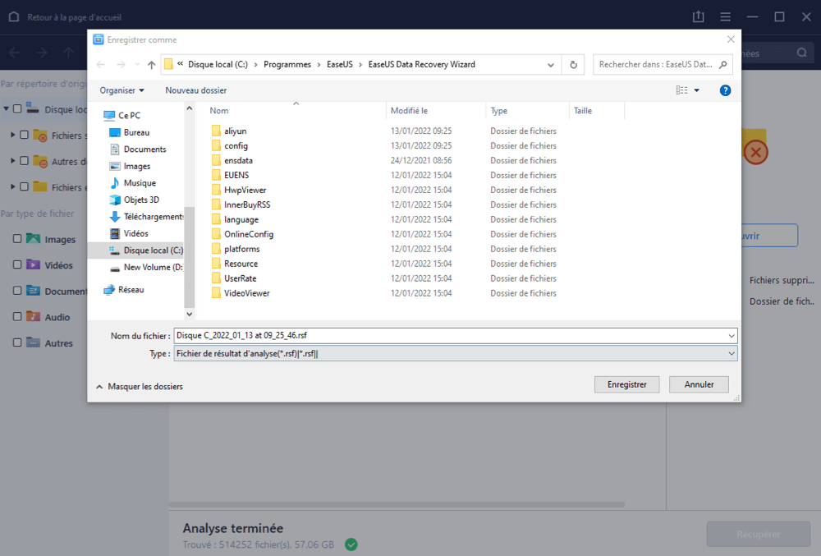Check the Images file type checkbox in EaseUS

point(17,239)
